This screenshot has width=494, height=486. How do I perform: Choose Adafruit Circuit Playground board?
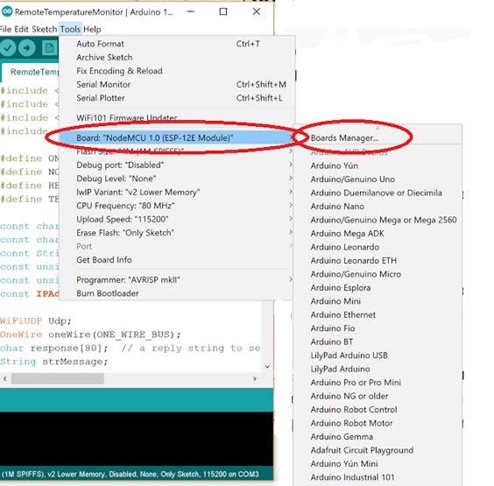[378, 450]
